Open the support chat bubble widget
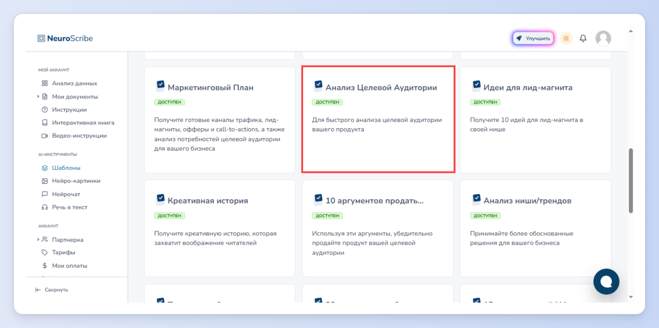This screenshot has width=659, height=328. (606, 281)
